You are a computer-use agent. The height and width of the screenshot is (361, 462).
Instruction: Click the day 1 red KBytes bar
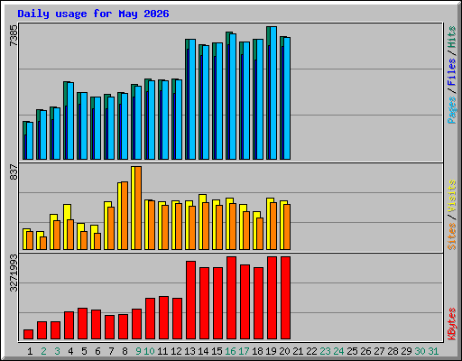tap(28, 335)
